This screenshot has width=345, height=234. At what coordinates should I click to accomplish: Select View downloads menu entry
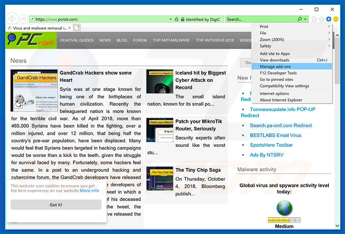click(x=292, y=60)
